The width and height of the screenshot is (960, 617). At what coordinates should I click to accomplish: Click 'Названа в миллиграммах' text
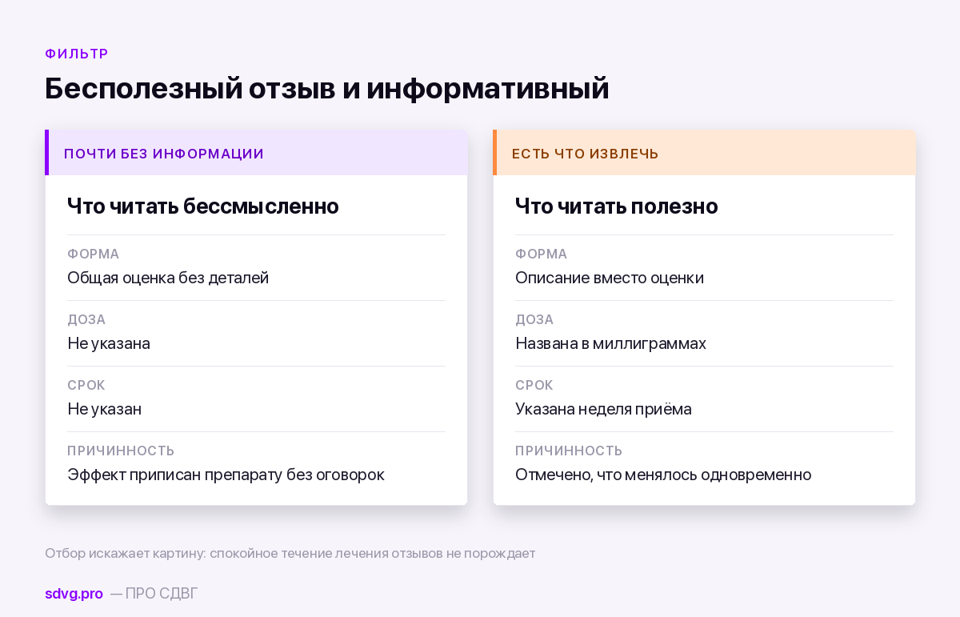611,344
